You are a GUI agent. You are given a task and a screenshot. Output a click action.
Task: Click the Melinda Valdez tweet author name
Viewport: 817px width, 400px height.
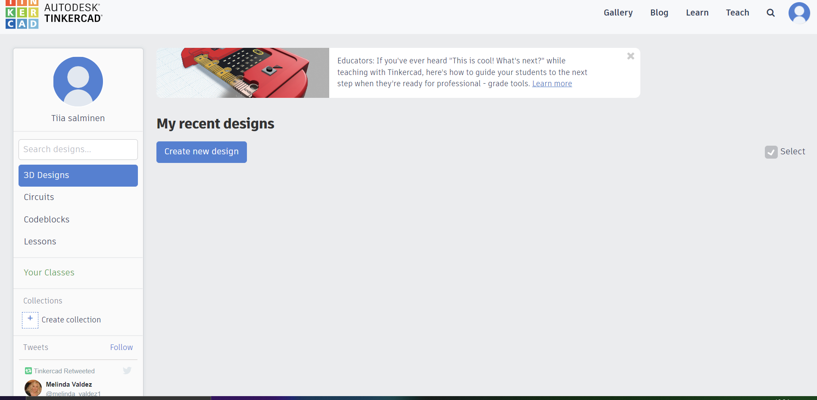[69, 384]
